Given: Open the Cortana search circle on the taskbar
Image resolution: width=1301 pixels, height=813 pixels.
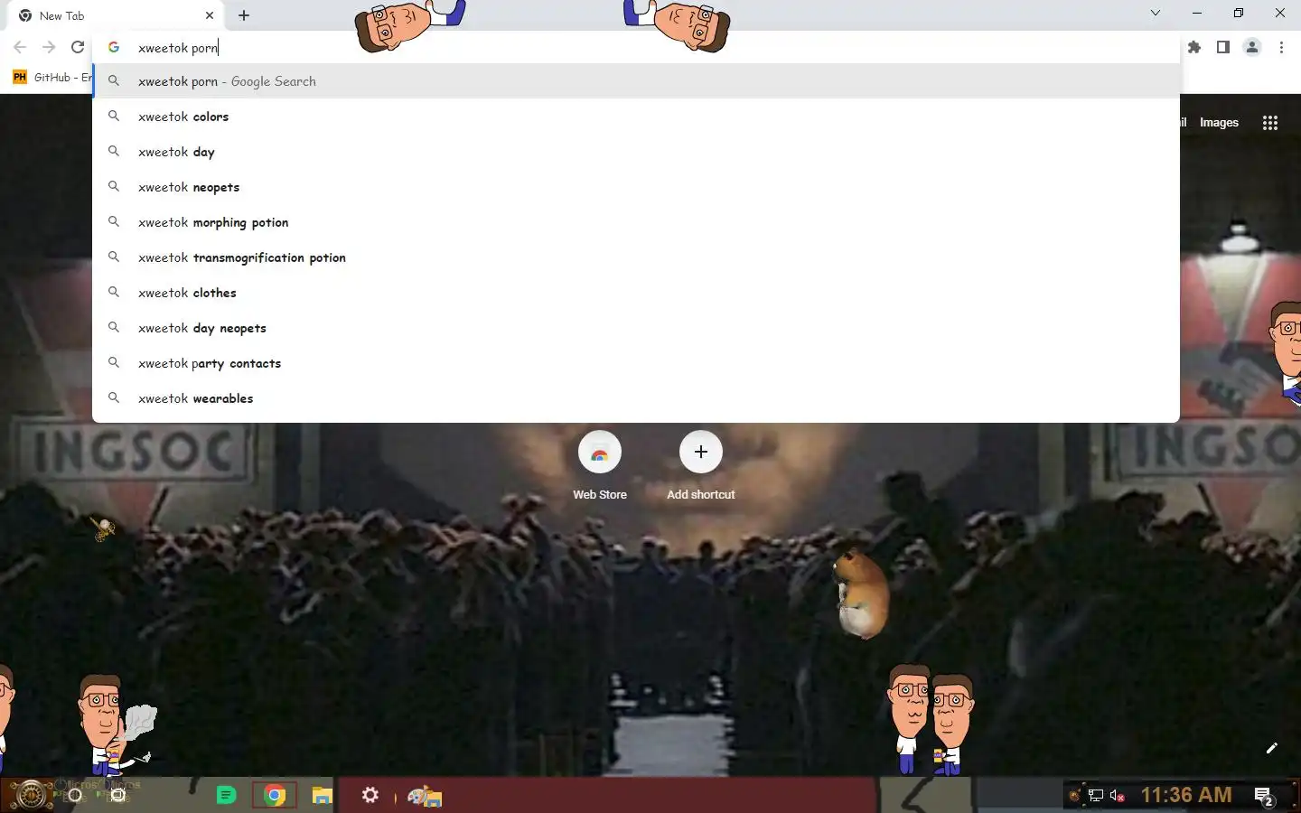Looking at the screenshot, I should click(x=75, y=796).
